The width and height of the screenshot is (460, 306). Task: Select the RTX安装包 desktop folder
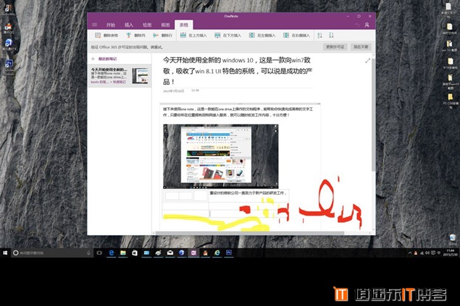[x=450, y=64]
